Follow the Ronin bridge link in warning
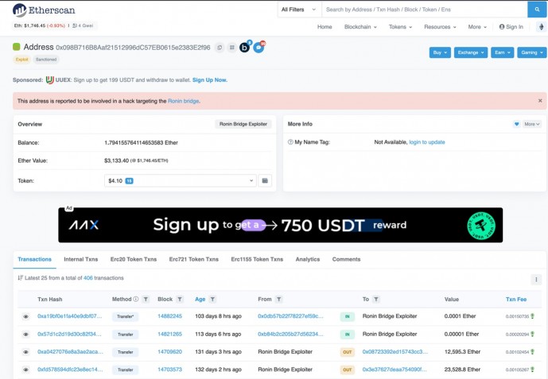This screenshot has width=548, height=379. (x=184, y=101)
